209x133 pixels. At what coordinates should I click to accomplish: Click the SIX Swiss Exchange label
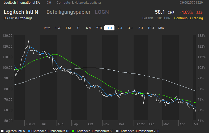point(18,18)
